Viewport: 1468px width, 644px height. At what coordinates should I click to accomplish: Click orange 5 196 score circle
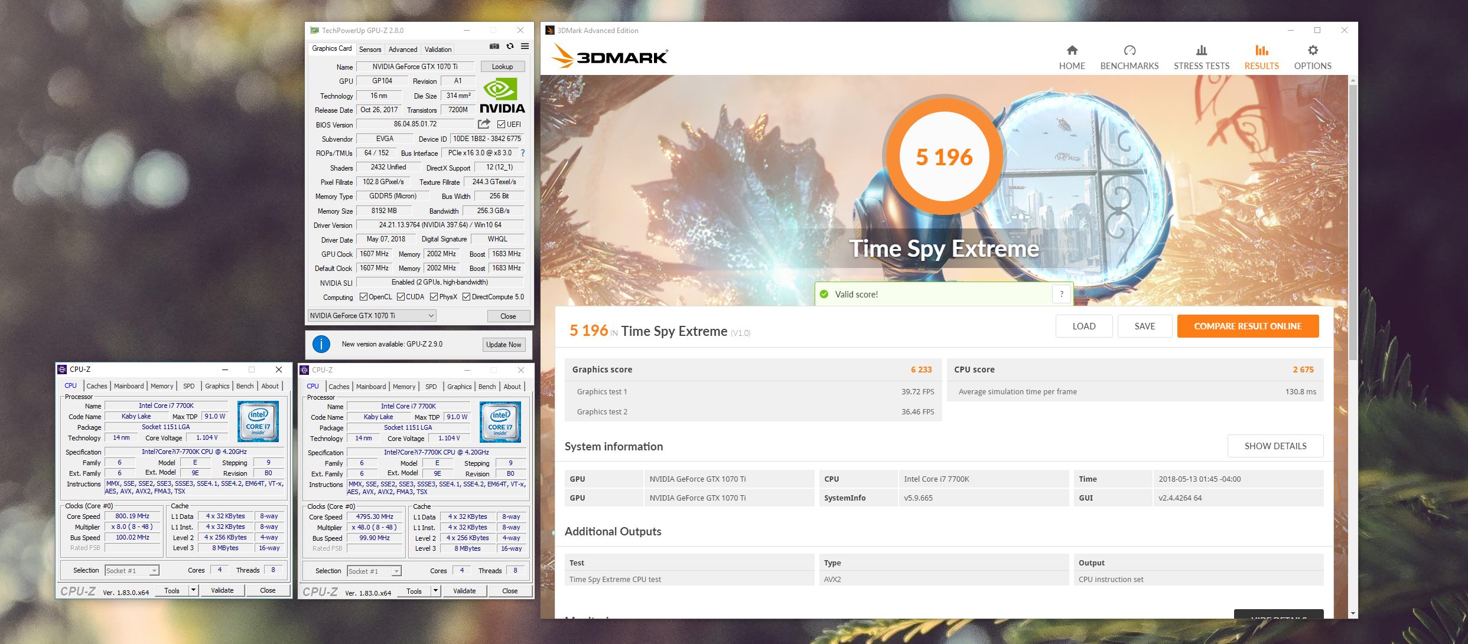pos(944,157)
